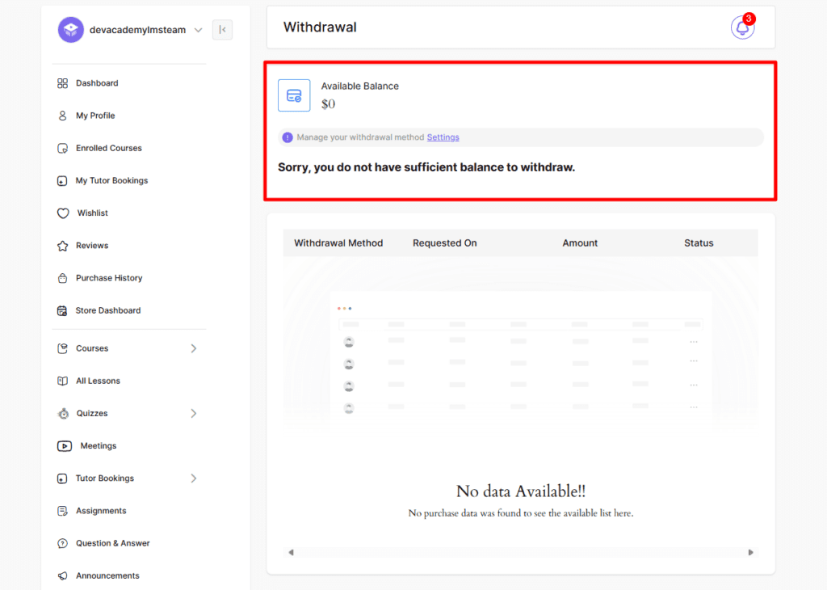Open Meetings via the play icon
Image resolution: width=827 pixels, height=590 pixels.
pos(62,445)
